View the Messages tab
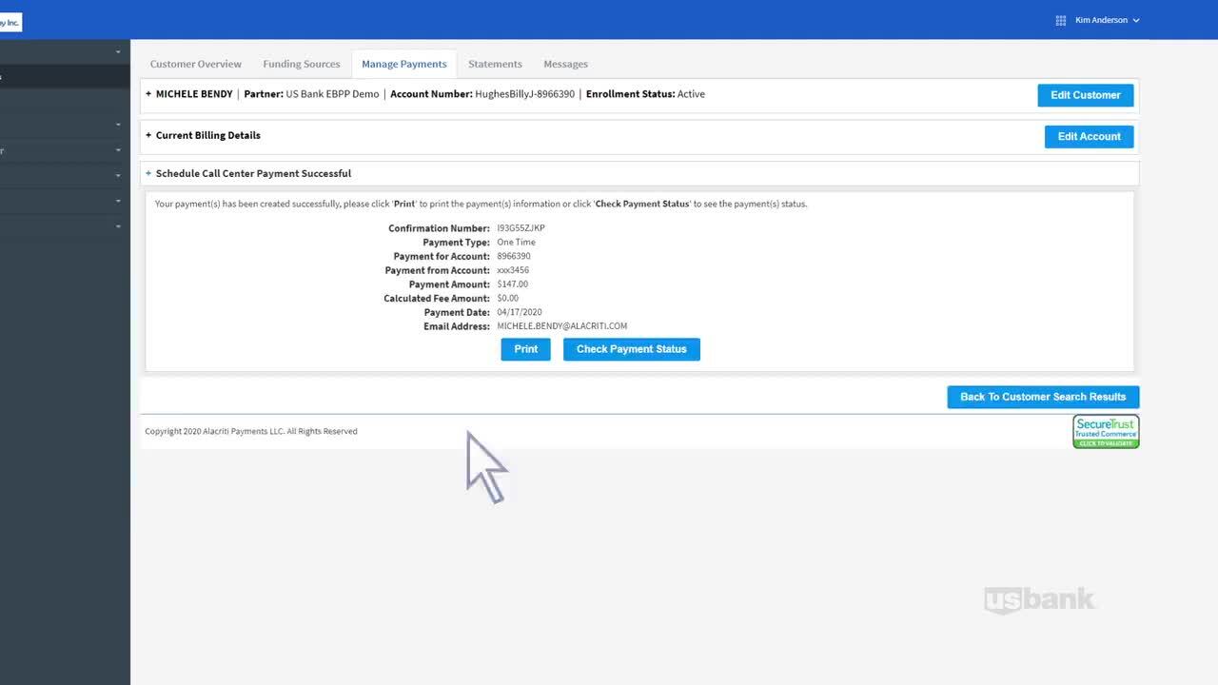 565,64
